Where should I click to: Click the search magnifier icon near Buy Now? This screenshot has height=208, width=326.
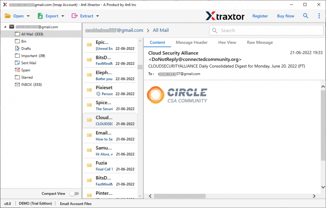[x=306, y=16]
